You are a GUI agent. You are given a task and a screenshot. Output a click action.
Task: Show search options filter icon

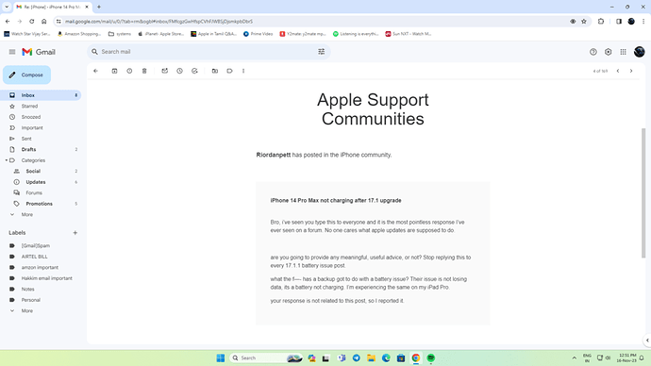(x=322, y=52)
